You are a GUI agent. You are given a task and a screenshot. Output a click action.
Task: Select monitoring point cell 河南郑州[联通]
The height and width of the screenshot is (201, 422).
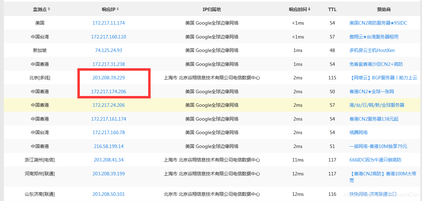(x=40, y=174)
